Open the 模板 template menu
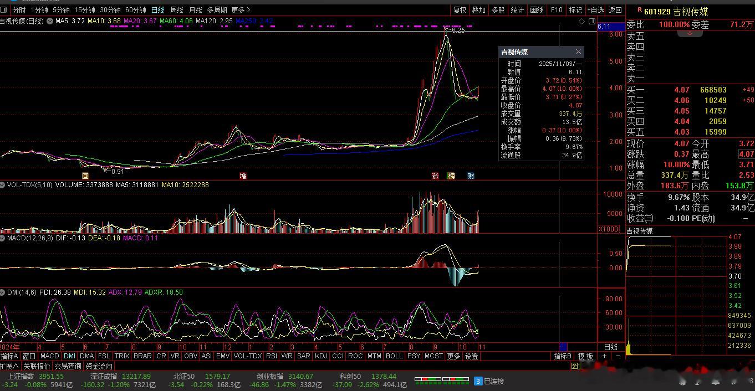The image size is (755, 391). [585, 356]
